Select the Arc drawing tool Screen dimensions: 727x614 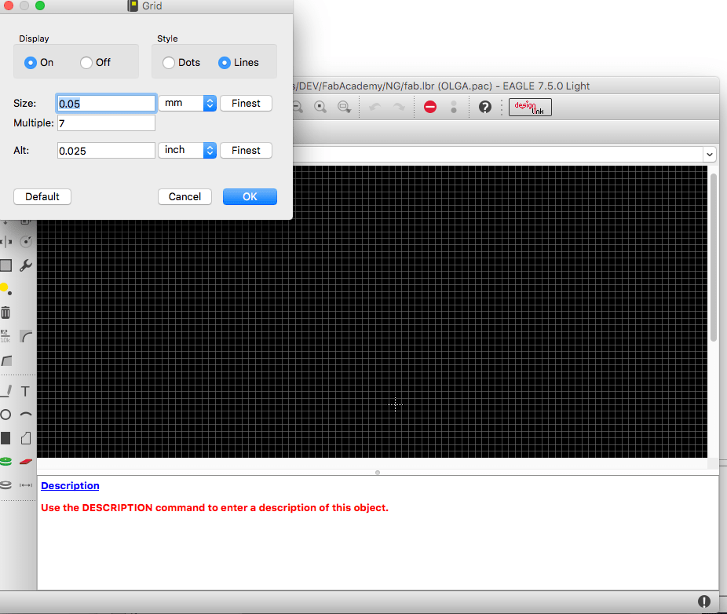click(26, 415)
